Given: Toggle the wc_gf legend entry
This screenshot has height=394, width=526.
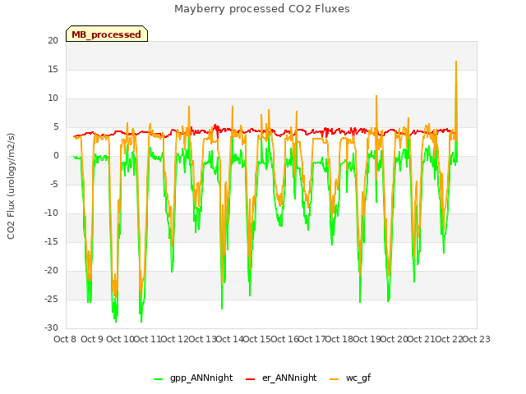Looking at the screenshot, I should click(x=350, y=378).
